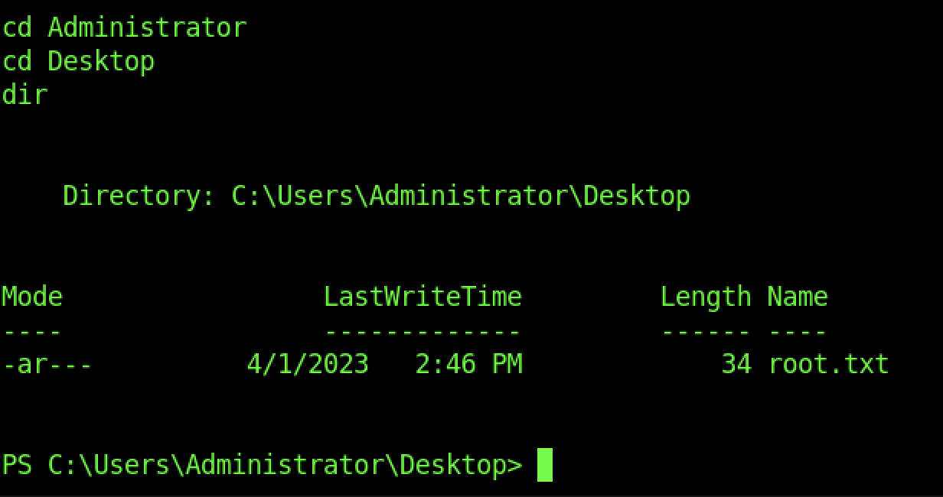Click the directory path C:\Users\Administrator\Desktop in listing

[x=461, y=196]
